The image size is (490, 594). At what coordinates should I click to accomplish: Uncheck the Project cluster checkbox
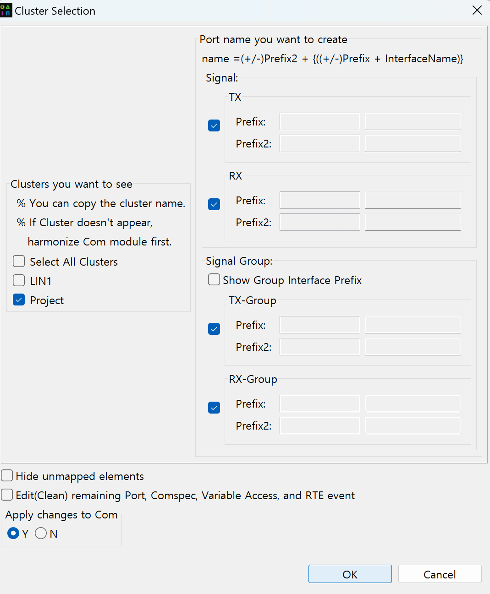coord(19,300)
